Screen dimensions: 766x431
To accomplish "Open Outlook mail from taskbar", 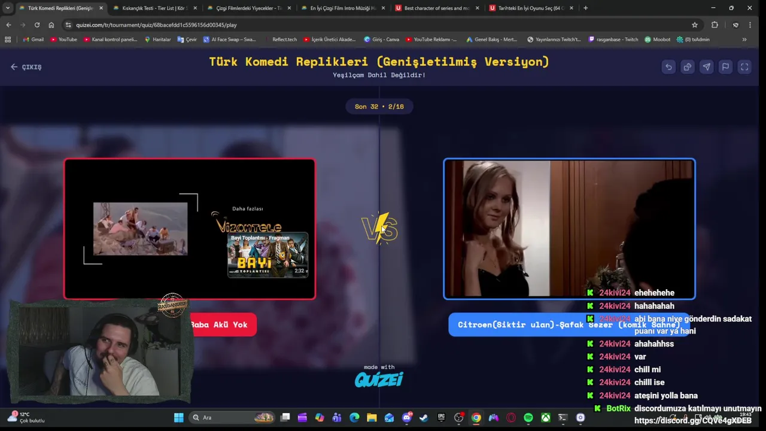I will point(389,418).
